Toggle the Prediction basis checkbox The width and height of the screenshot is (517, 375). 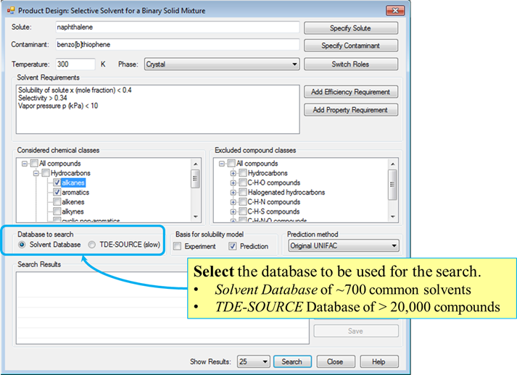coord(233,246)
